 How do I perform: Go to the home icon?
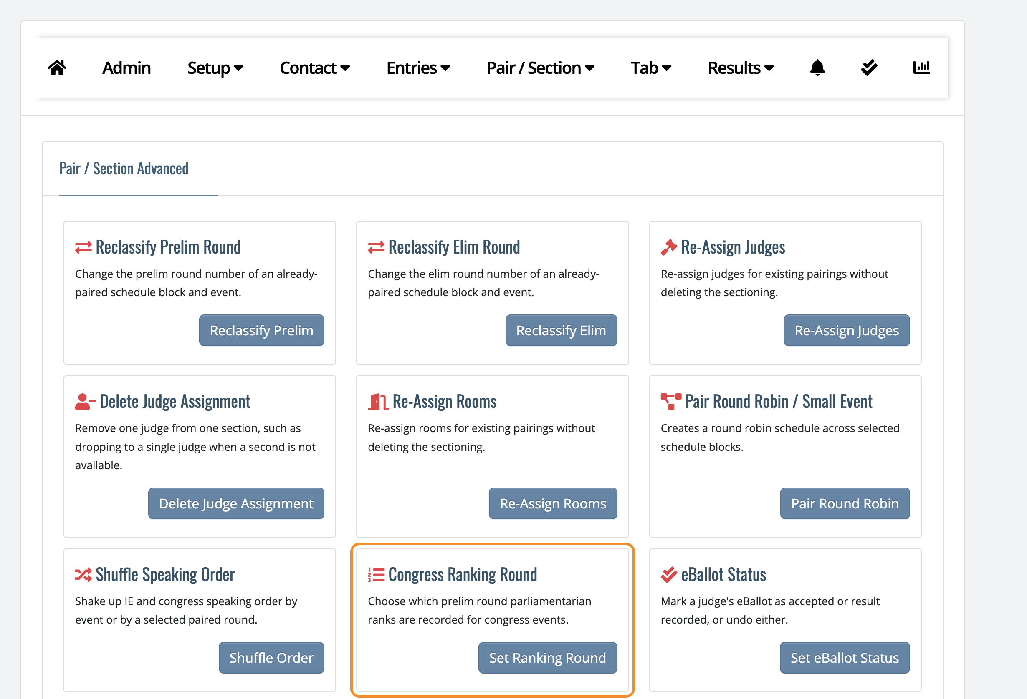[x=57, y=68]
